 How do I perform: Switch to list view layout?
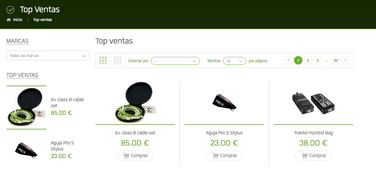coord(118,60)
